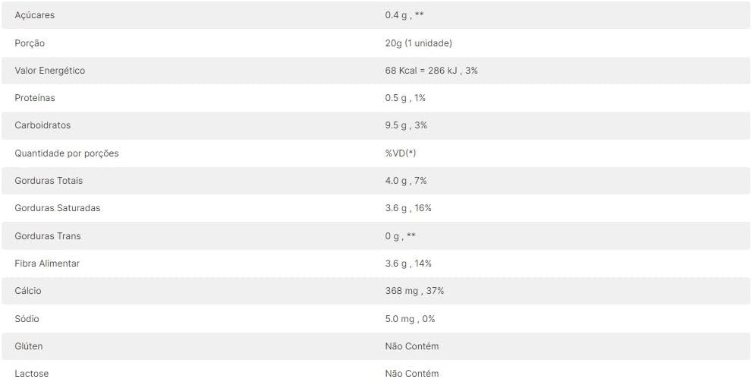Viewport: 752px width, 379px height.
Task: Select the Gorduras Trans label
Action: tap(48, 236)
